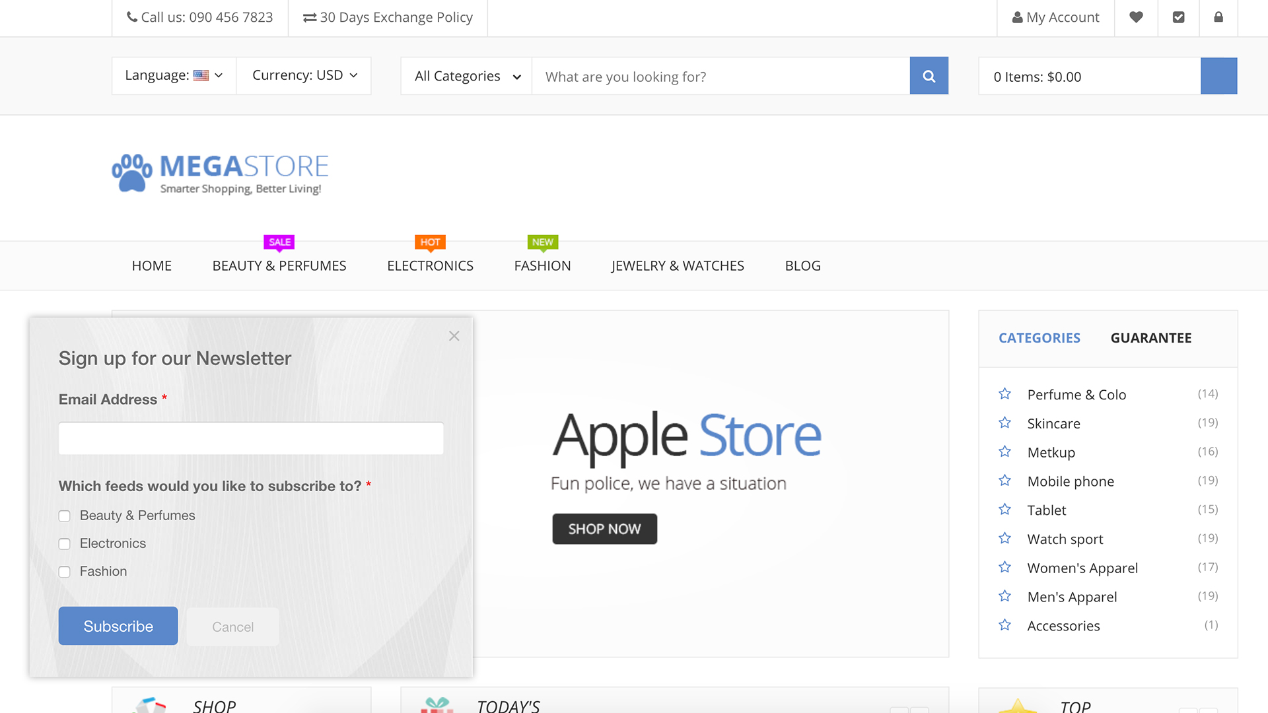Expand the All Categories dropdown
The width and height of the screenshot is (1268, 713).
(x=467, y=77)
